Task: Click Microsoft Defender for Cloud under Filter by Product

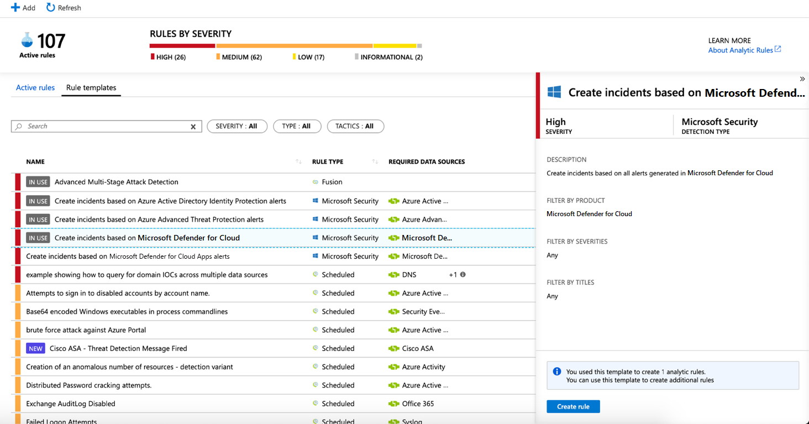Action: pos(589,213)
